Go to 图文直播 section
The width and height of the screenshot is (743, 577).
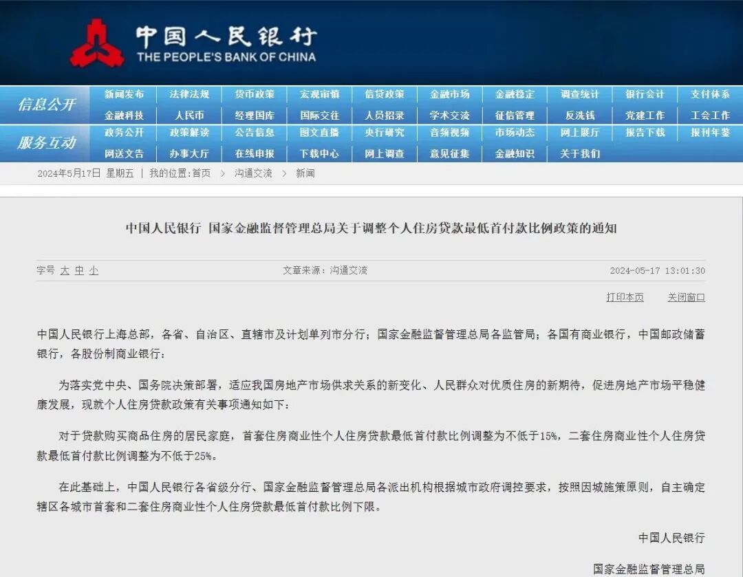pos(319,133)
